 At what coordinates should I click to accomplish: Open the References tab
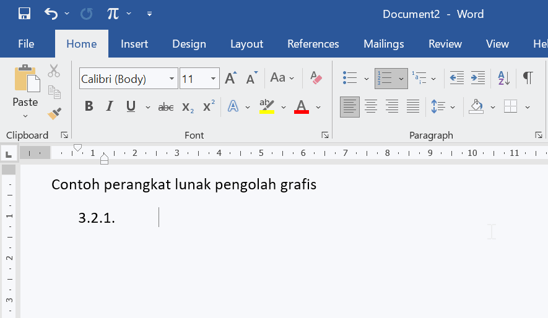pyautogui.click(x=313, y=44)
